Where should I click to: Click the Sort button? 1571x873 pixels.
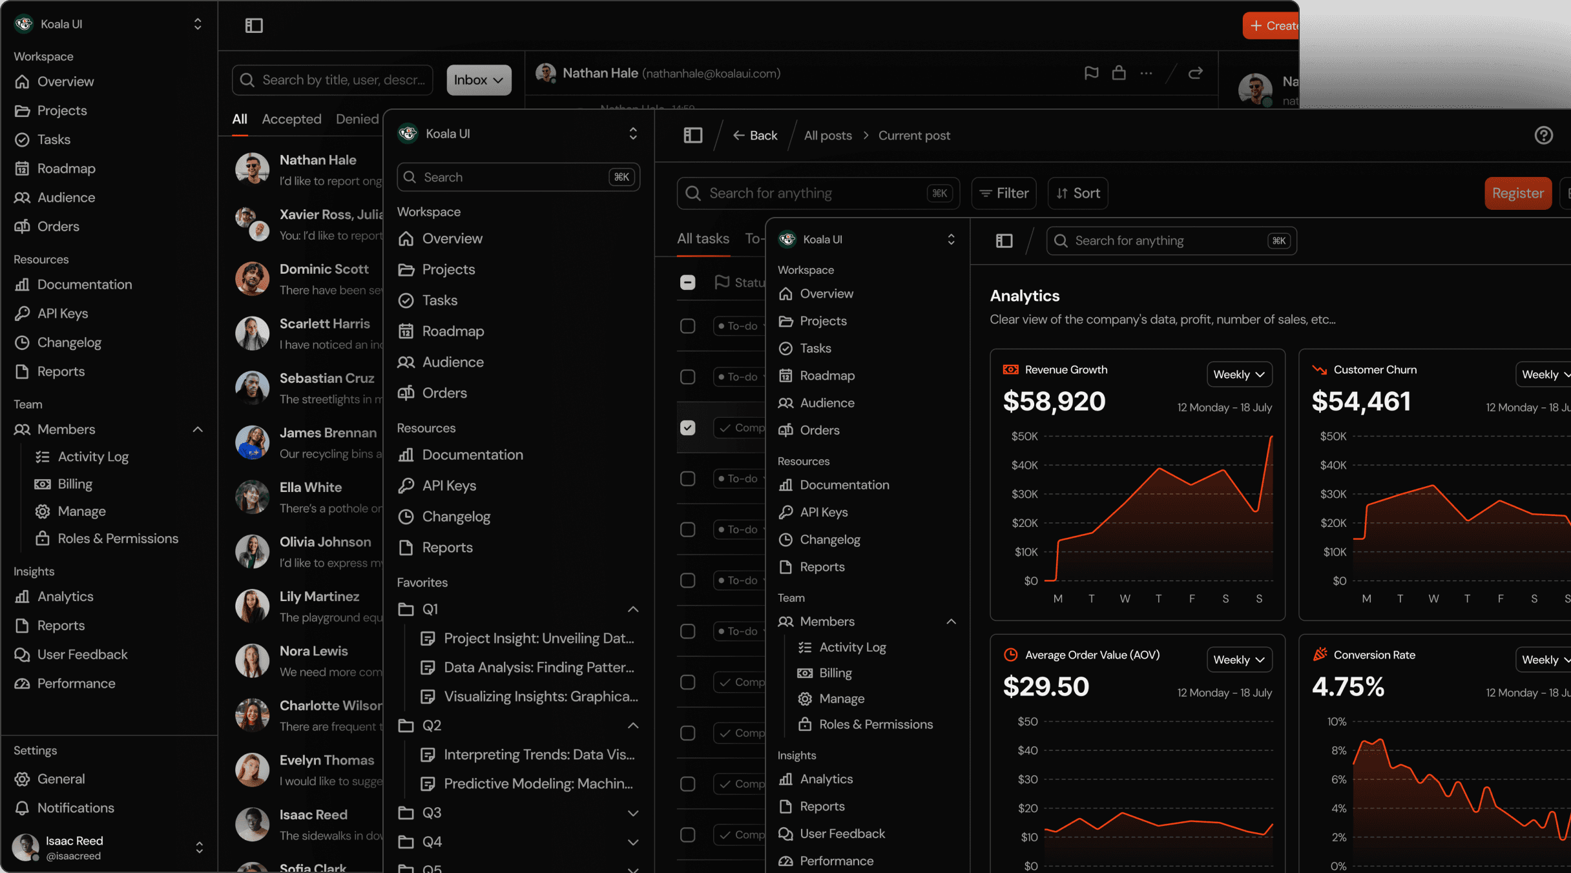pyautogui.click(x=1077, y=193)
